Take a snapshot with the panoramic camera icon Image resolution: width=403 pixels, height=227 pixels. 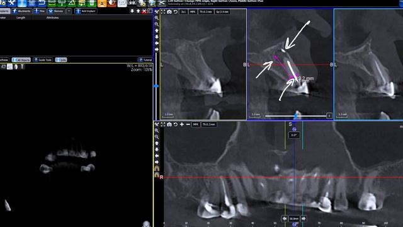169,124
